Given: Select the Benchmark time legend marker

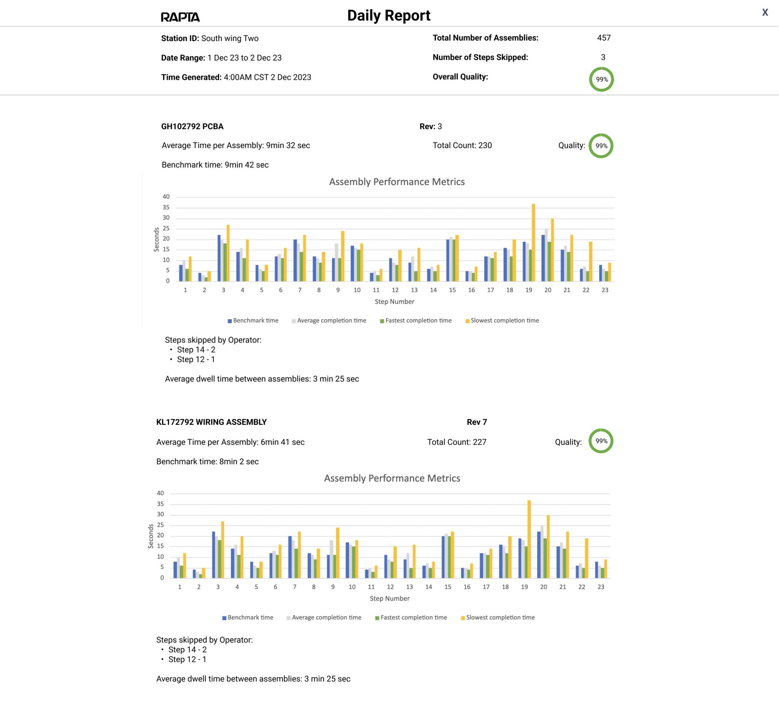Looking at the screenshot, I should [229, 320].
